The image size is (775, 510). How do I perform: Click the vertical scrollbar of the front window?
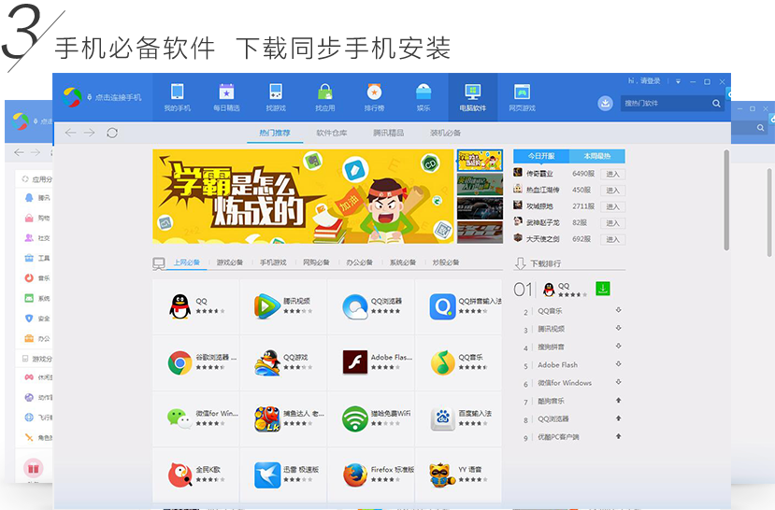point(726,200)
